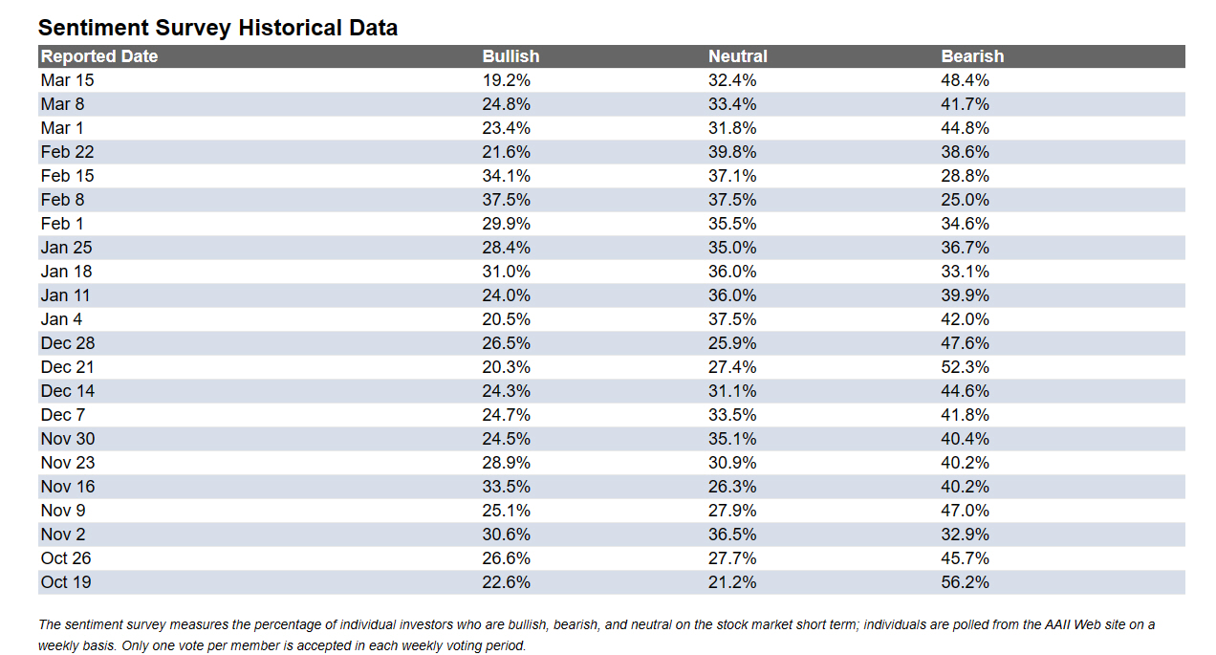Click the Reported Date column header
Image resolution: width=1216 pixels, height=655 pixels.
coord(99,56)
